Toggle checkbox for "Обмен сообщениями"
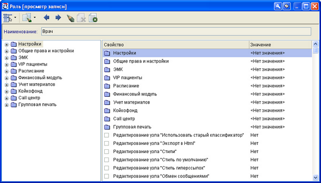 [107, 176]
